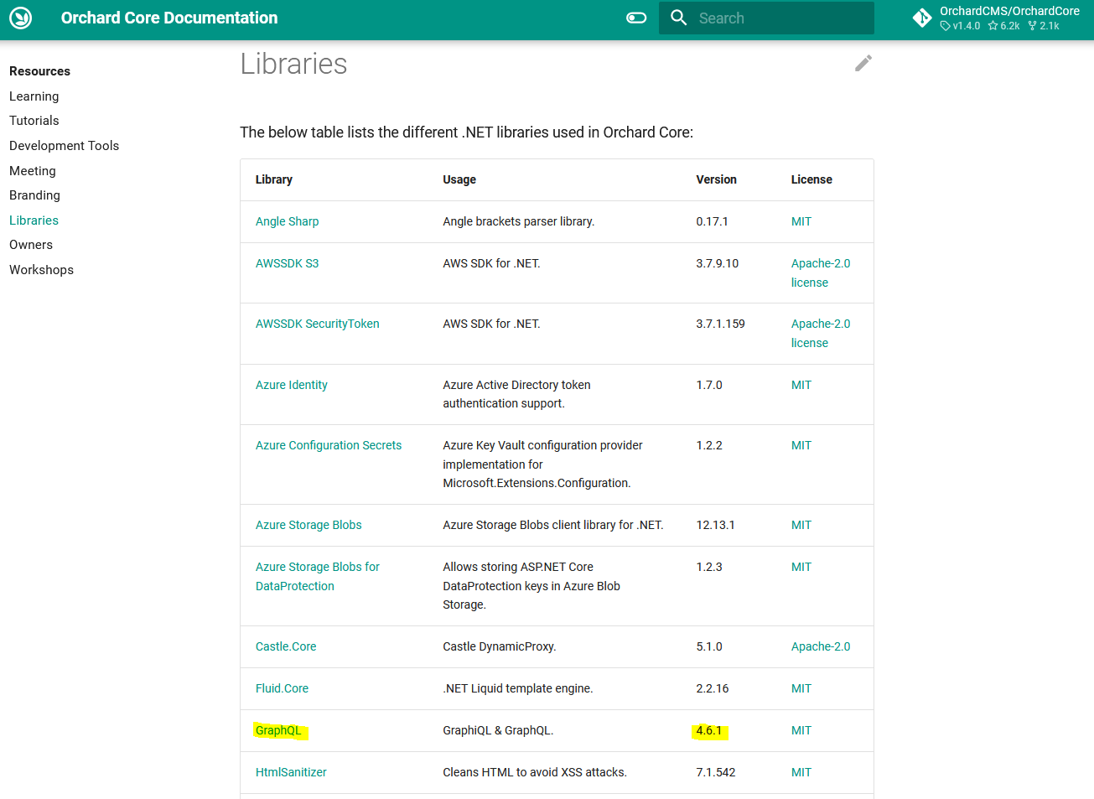Open the Castle.Core library link
The image size is (1094, 799).
(x=286, y=646)
